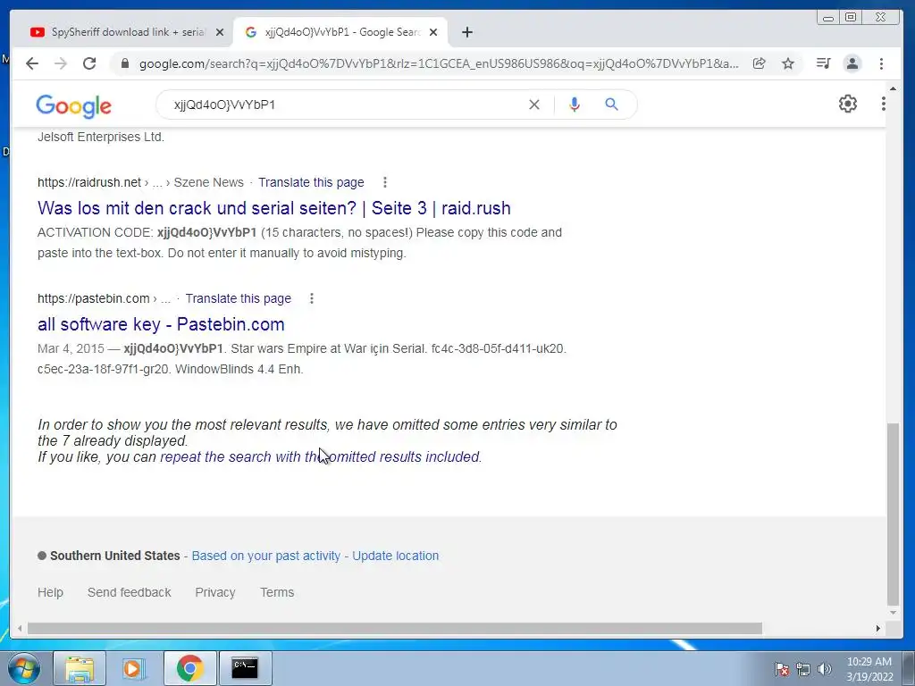Click the blue magnifier search button
The image size is (915, 686).
tap(611, 105)
